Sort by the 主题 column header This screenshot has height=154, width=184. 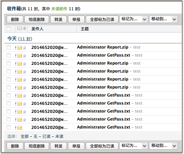tap(85, 29)
